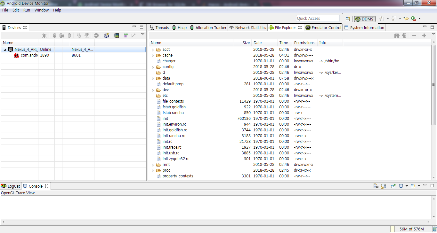Expand the data folder
This screenshot has height=233, width=437.
(x=153, y=79)
